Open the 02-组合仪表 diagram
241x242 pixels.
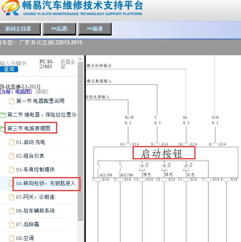(30, 156)
